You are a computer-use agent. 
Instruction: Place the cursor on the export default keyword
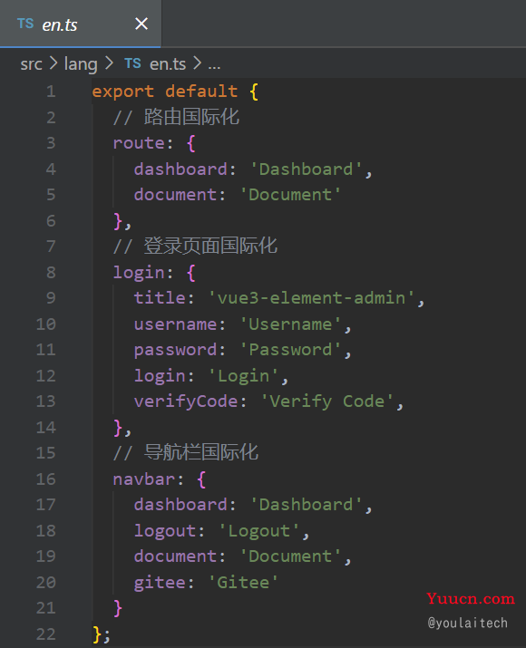point(164,92)
